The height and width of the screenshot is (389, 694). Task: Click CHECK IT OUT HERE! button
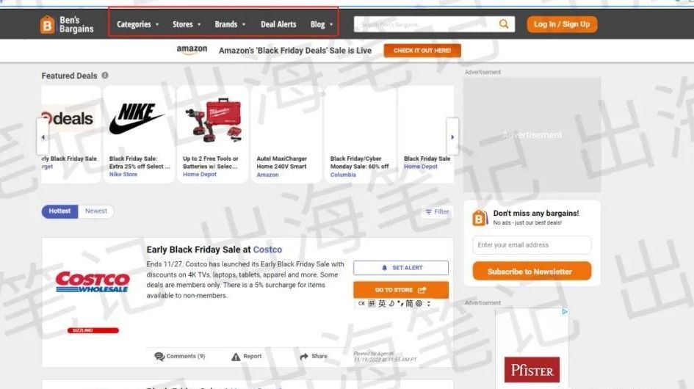(422, 51)
